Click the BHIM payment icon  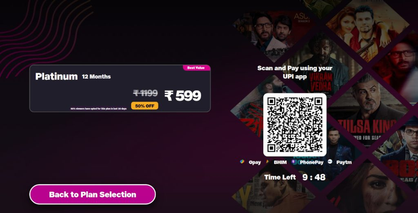(x=267, y=162)
